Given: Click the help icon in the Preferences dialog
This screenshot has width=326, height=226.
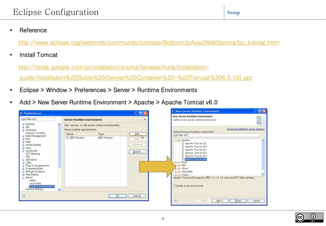Looking at the screenshot, I should tap(24, 196).
